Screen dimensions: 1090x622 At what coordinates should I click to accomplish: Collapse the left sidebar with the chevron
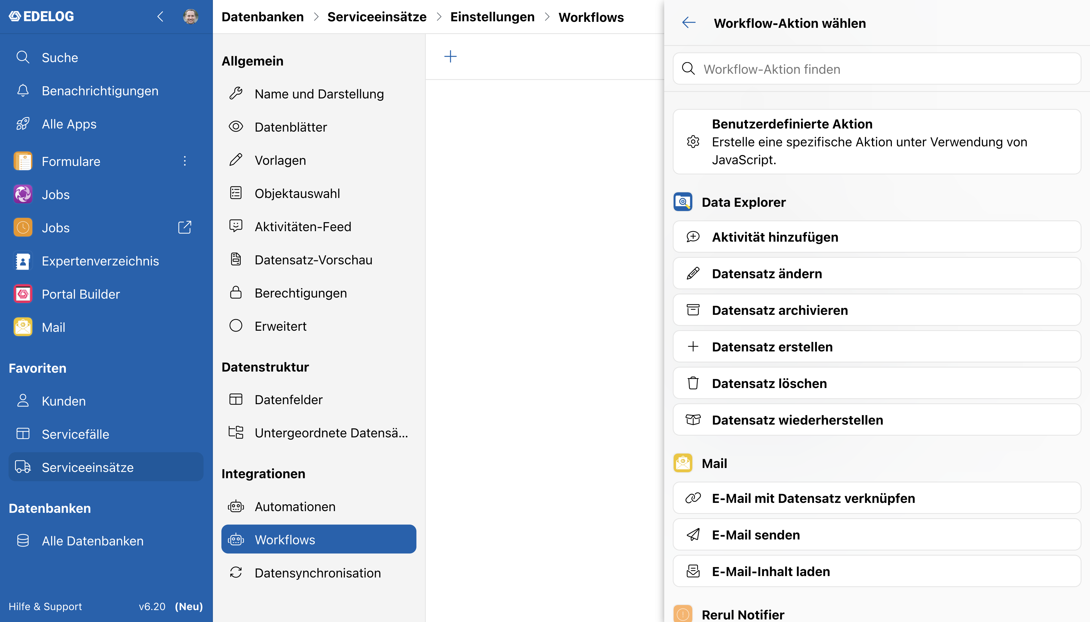160,17
